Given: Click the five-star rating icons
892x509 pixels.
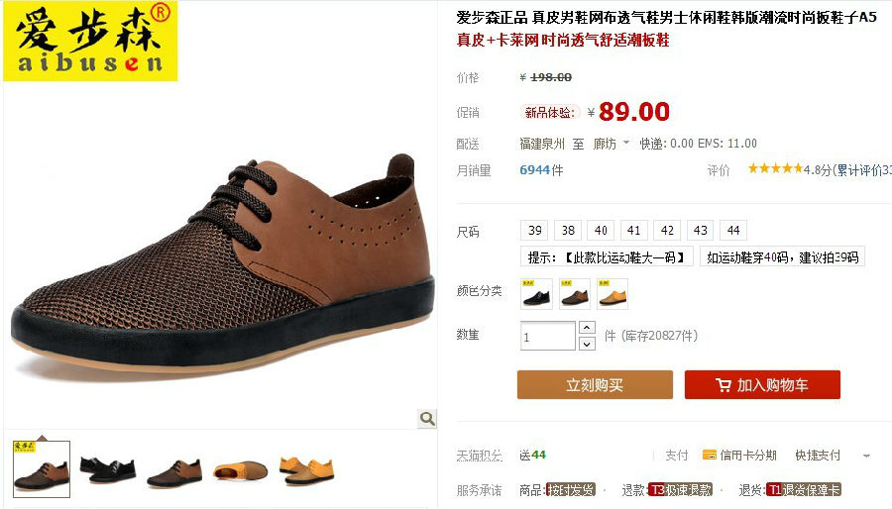Looking at the screenshot, I should point(775,168).
